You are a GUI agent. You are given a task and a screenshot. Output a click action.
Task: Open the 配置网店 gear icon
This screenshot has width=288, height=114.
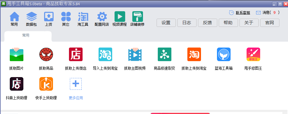tap(102, 17)
